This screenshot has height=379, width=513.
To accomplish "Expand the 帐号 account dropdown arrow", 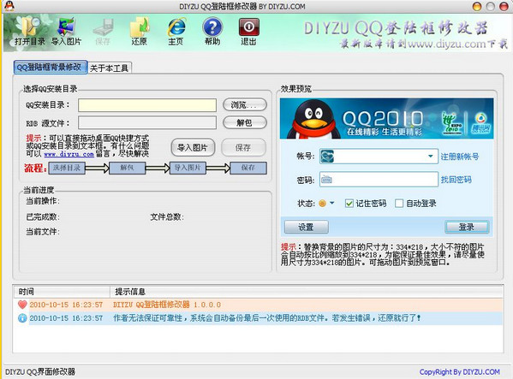I will pyautogui.click(x=431, y=157).
